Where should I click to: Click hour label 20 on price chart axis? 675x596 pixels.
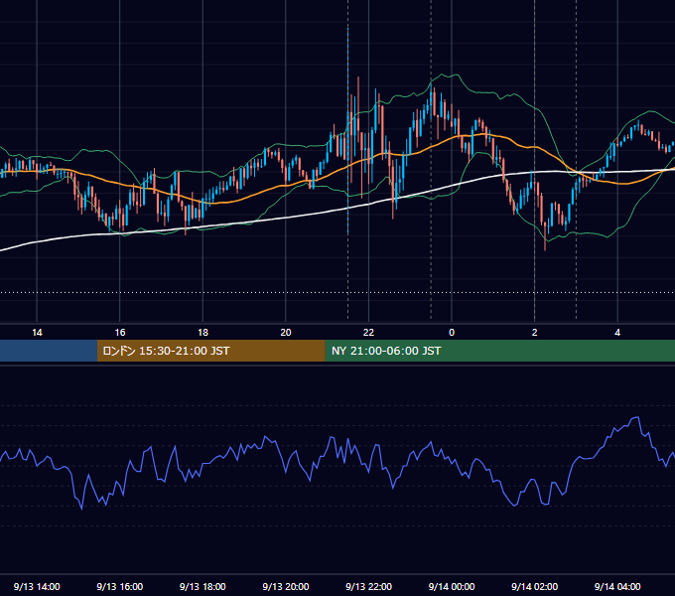(286, 333)
